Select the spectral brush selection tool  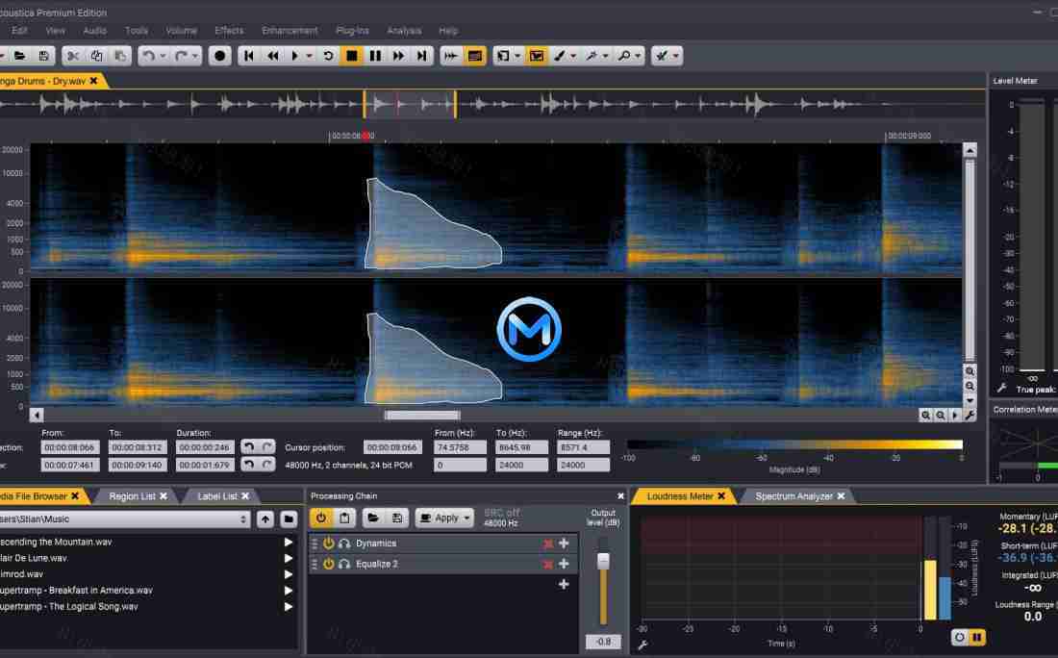[560, 55]
